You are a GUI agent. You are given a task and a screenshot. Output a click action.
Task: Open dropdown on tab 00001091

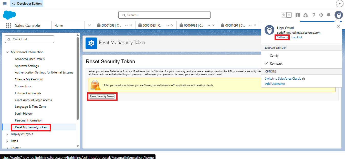pyautogui.click(x=250, y=26)
